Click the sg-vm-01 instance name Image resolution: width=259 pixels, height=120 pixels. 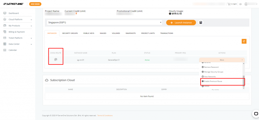[x=81, y=60]
